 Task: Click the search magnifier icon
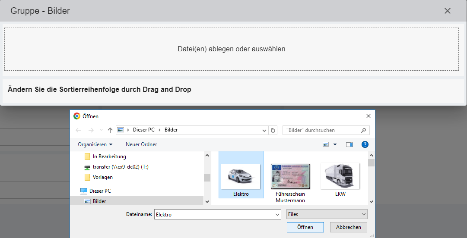[363, 130]
